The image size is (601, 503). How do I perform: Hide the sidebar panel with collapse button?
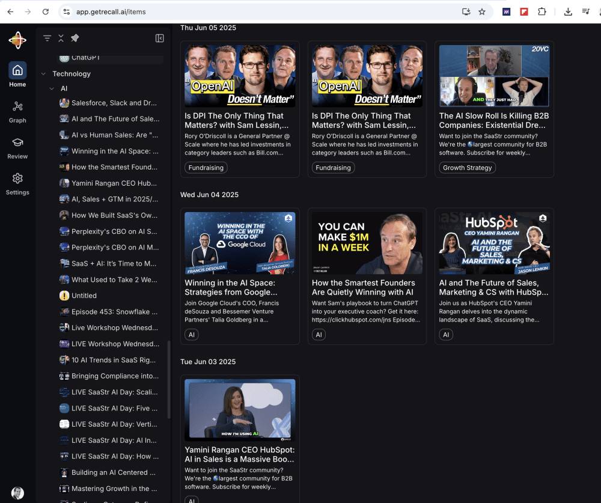(x=159, y=38)
